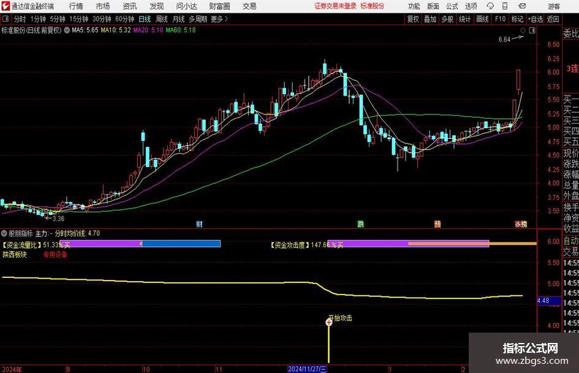This screenshot has height=373, width=579.
Task: Click the orange 预 marker on the chart
Action: [437, 224]
